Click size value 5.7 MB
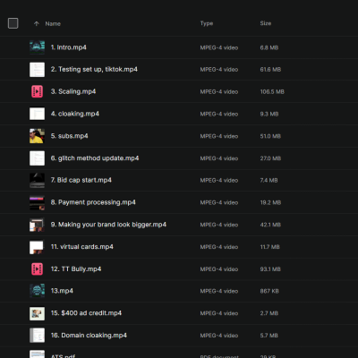Screen dimensions: 358x358 click(269, 336)
